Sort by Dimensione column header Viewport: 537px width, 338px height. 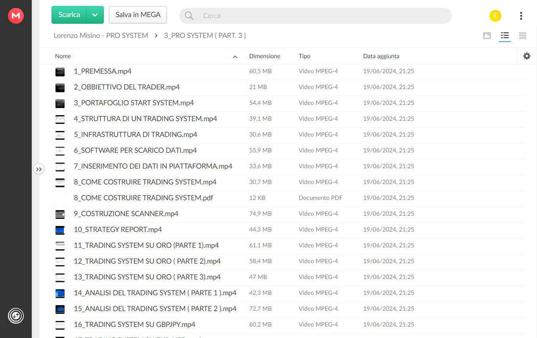[265, 56]
